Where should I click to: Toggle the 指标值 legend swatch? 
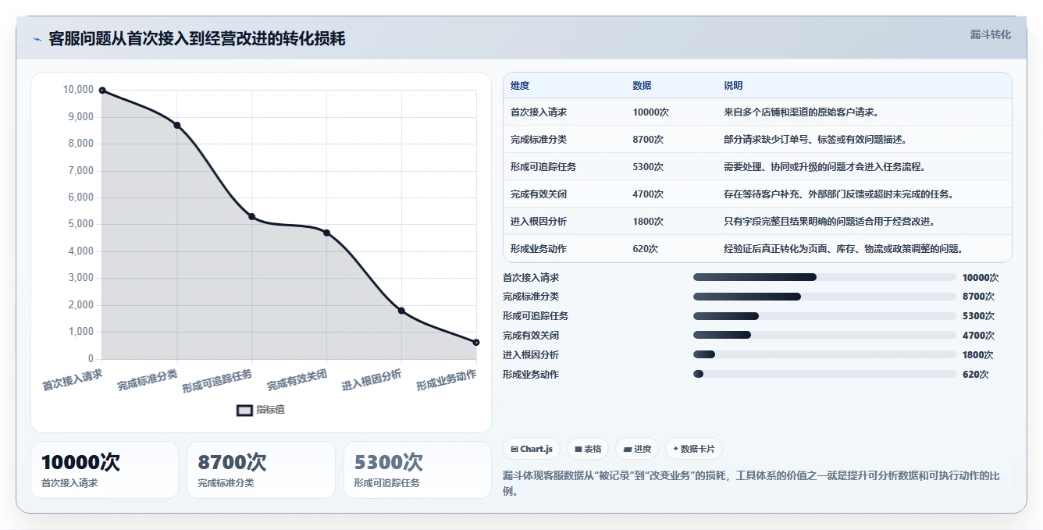(245, 410)
